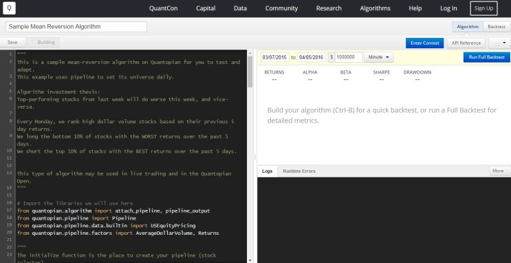This screenshot has height=263, width=511.
Task: Select the Algorithm view tab
Action: pyautogui.click(x=468, y=27)
